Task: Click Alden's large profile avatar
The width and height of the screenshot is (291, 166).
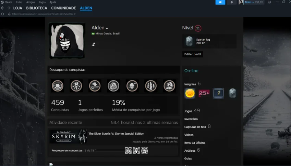Action: 67,41
